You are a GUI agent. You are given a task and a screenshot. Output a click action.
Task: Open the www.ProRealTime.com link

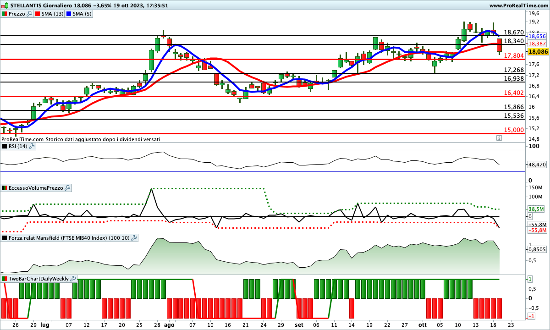pyautogui.click(x=518, y=5)
